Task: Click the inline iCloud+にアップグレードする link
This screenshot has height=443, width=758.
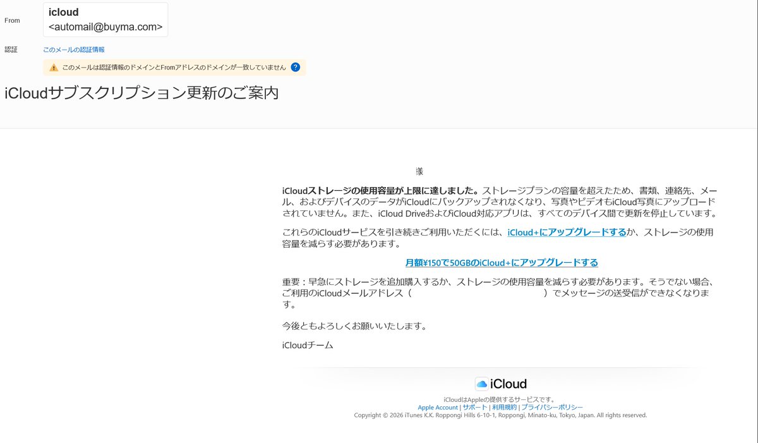Action: [x=567, y=232]
